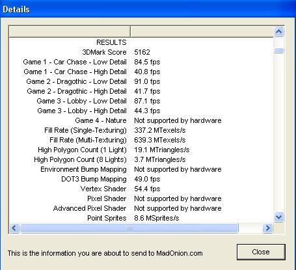This screenshot has width=296, height=270.
Task: Click Not supported by hardware beside Environment Bump Mapping
Action: click(178, 169)
